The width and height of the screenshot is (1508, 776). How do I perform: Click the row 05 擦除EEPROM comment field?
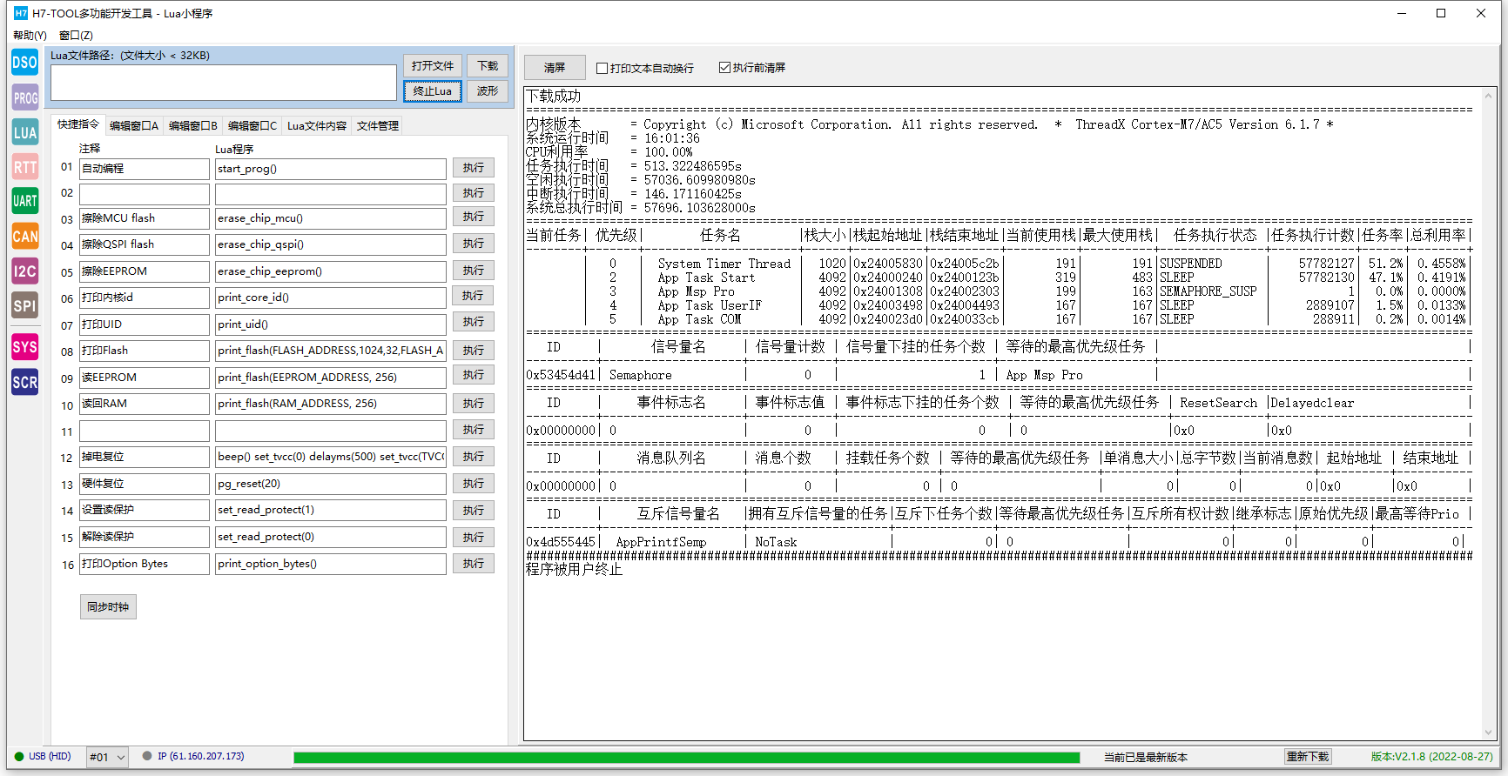145,271
